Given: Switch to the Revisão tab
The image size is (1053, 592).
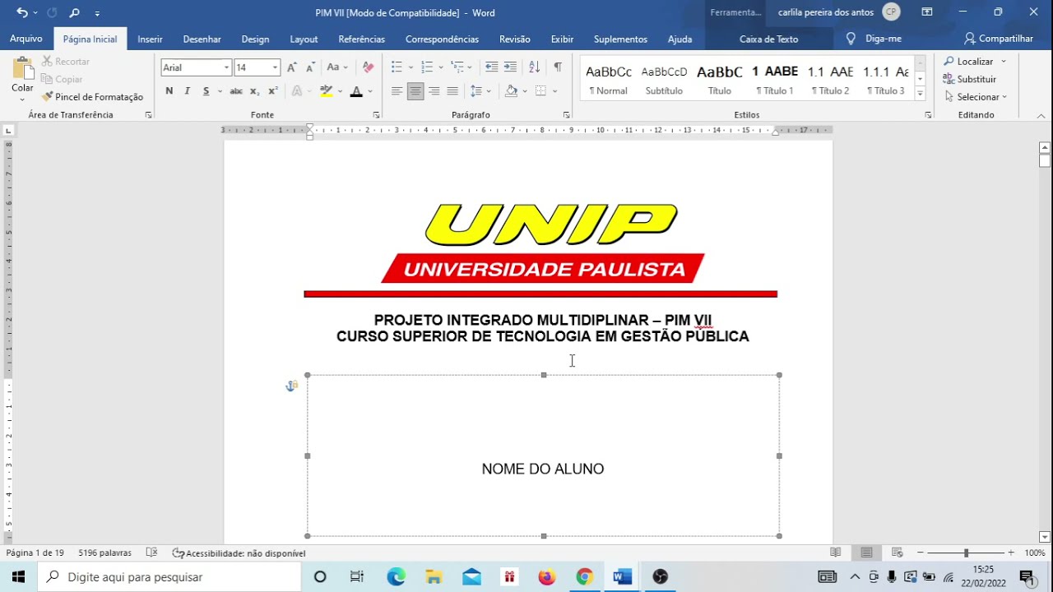Looking at the screenshot, I should [x=515, y=39].
